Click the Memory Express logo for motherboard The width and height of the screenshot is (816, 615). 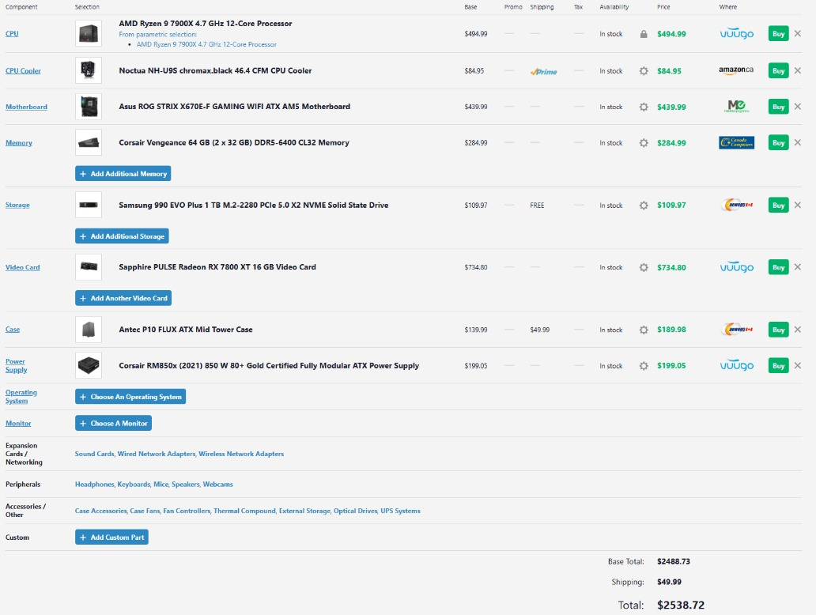(x=736, y=107)
